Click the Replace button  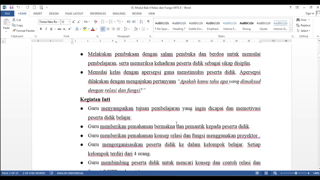[303, 25]
